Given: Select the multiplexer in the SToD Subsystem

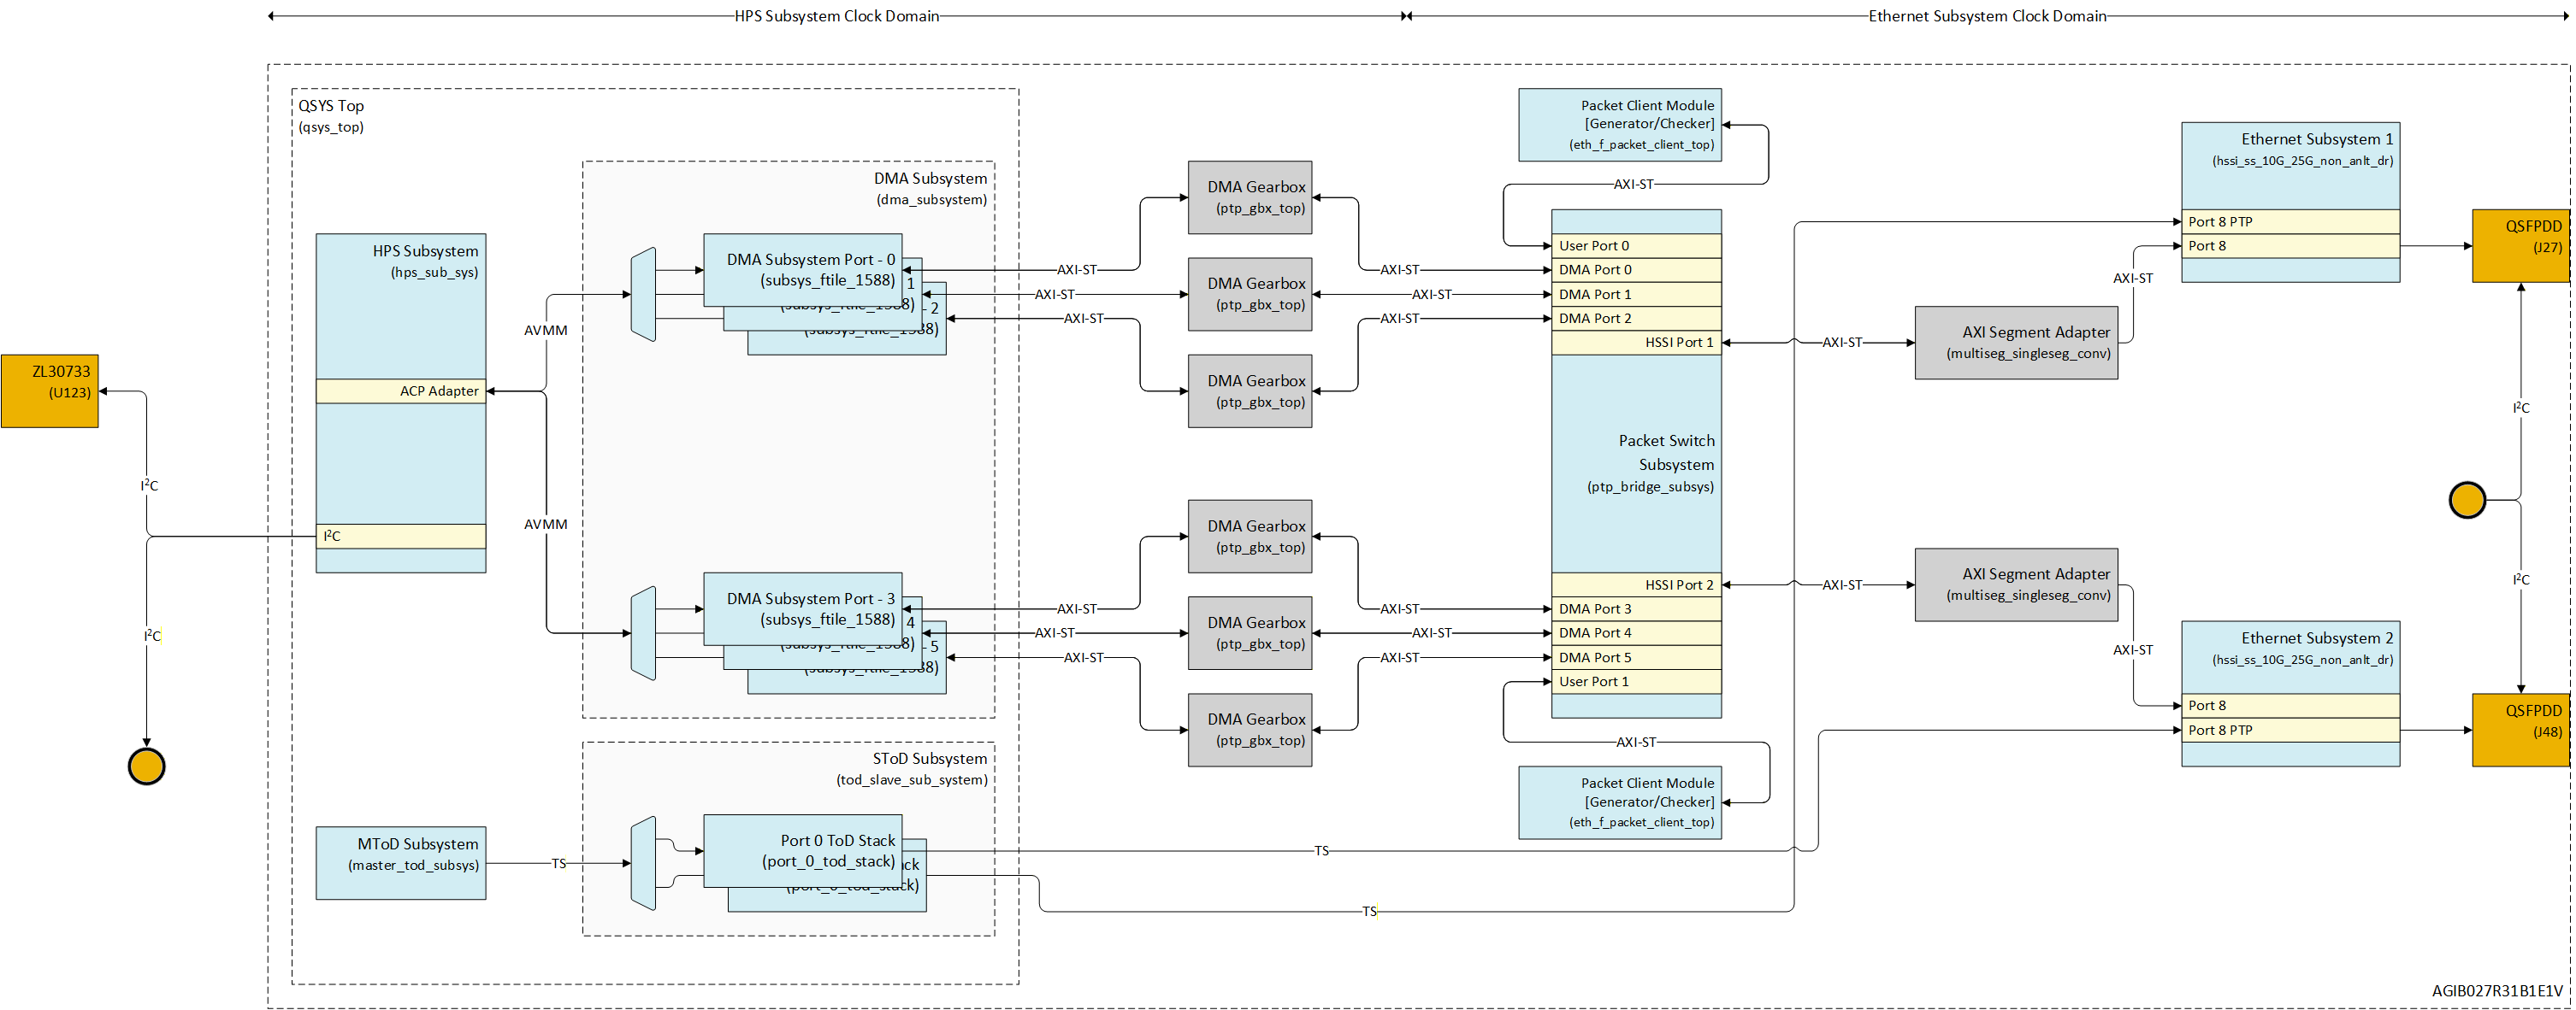Looking at the screenshot, I should click(643, 863).
